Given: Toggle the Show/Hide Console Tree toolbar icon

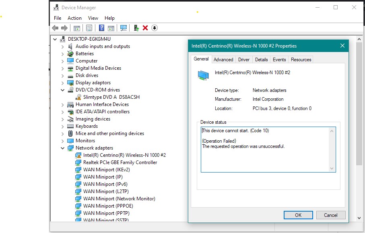Looking at the screenshot, I should (76, 28).
